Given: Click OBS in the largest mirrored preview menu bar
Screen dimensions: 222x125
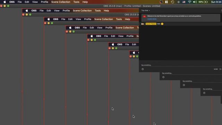Looking at the screenshot, I should 34,11.
